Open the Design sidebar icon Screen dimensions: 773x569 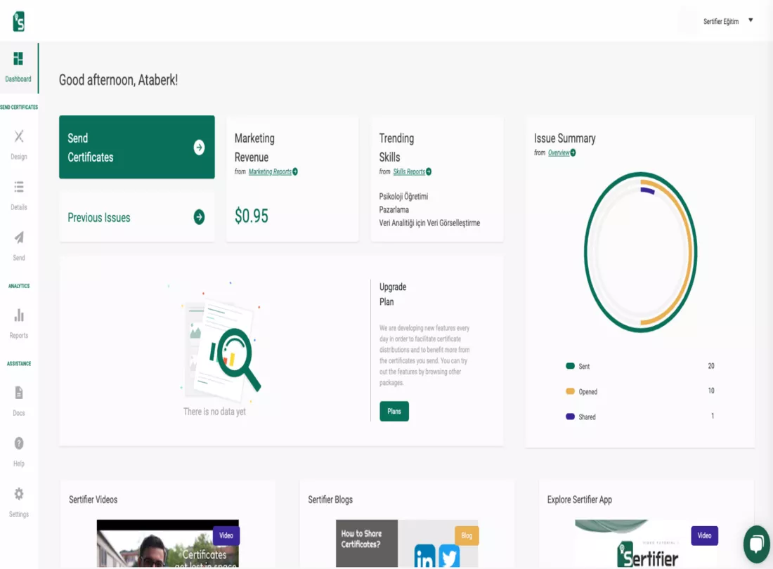(19, 136)
